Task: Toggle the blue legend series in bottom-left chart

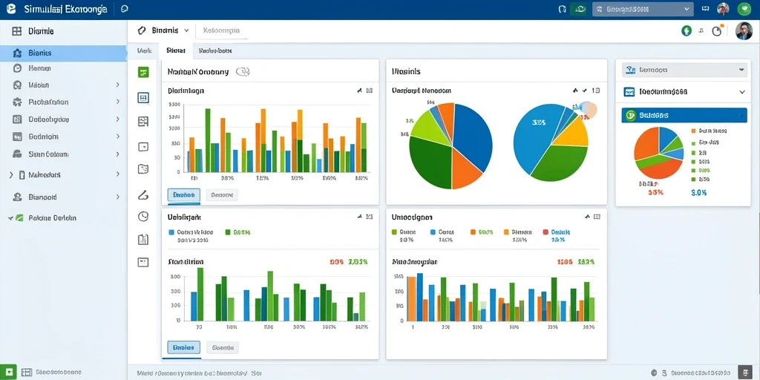Action: (171, 232)
